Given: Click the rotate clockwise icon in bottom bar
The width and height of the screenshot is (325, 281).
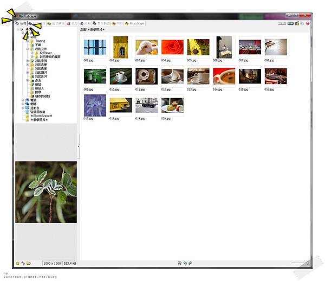Looking at the screenshot, I should (x=190, y=263).
